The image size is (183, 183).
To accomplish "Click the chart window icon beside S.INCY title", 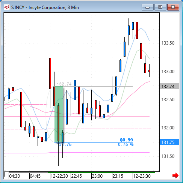I will click(7, 7).
